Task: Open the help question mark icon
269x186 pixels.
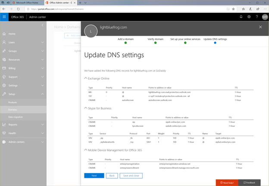Action: point(257,17)
